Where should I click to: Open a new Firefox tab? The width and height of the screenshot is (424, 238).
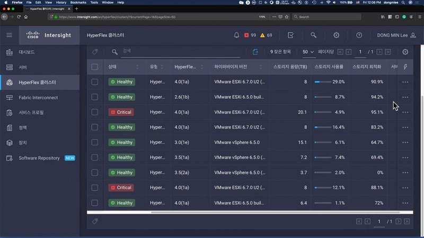[76, 8]
